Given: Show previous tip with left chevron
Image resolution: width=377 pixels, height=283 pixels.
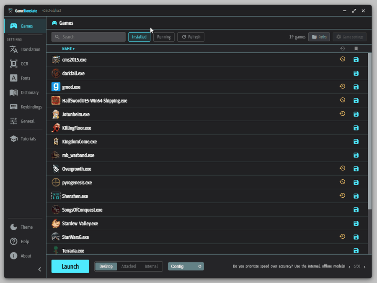Looking at the screenshot, I should pyautogui.click(x=349, y=267).
